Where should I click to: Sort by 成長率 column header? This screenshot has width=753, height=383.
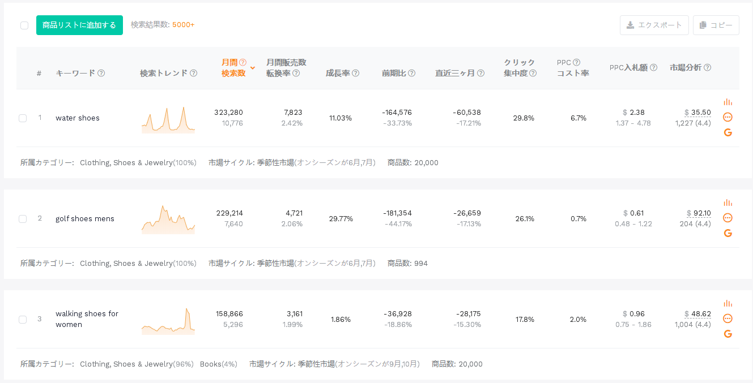click(x=342, y=73)
